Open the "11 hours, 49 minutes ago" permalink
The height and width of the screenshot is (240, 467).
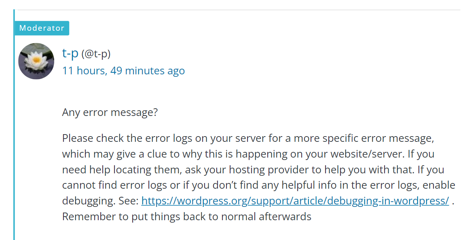pyautogui.click(x=123, y=71)
